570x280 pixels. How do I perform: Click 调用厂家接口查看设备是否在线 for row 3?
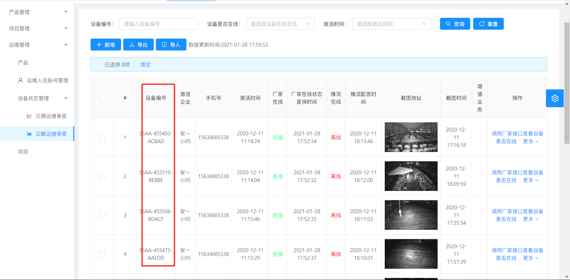coord(517,215)
